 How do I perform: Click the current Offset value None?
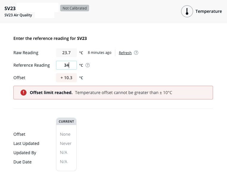tap(65, 134)
